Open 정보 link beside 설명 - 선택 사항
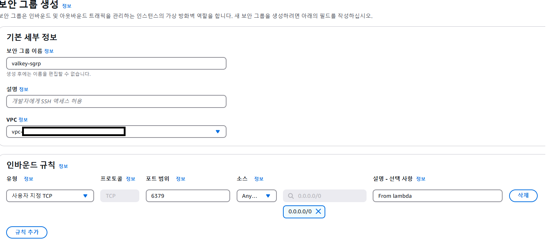 [x=421, y=179]
